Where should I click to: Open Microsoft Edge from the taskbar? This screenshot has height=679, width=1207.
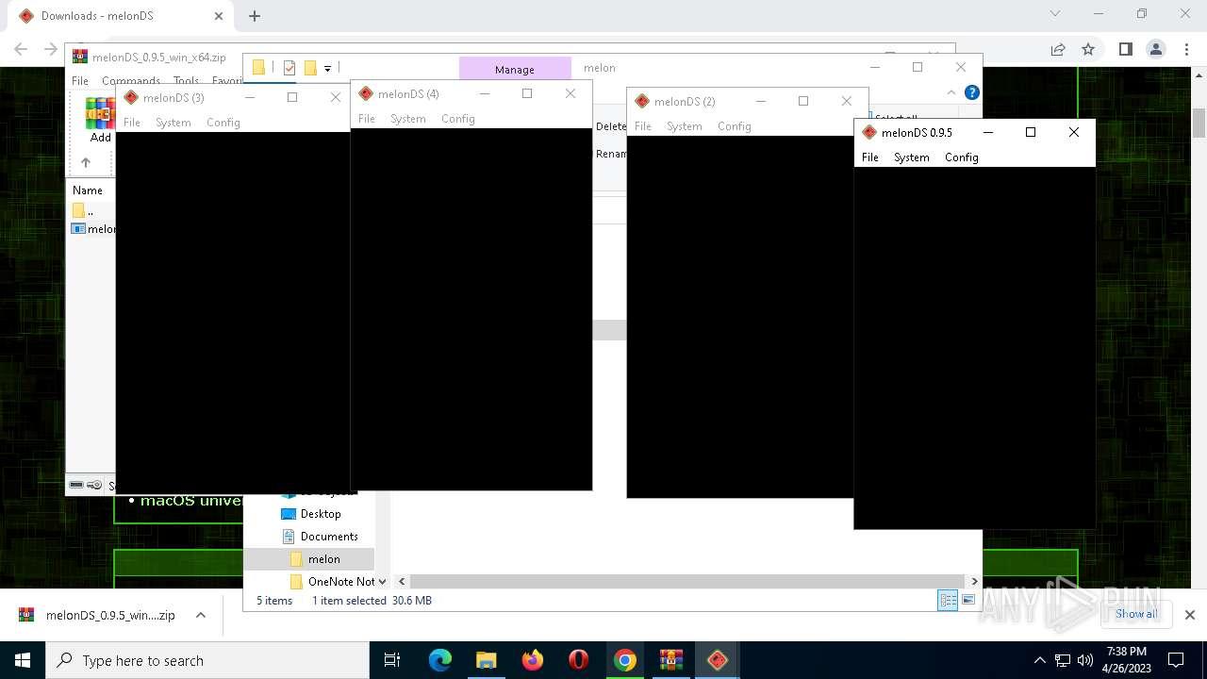pos(440,660)
